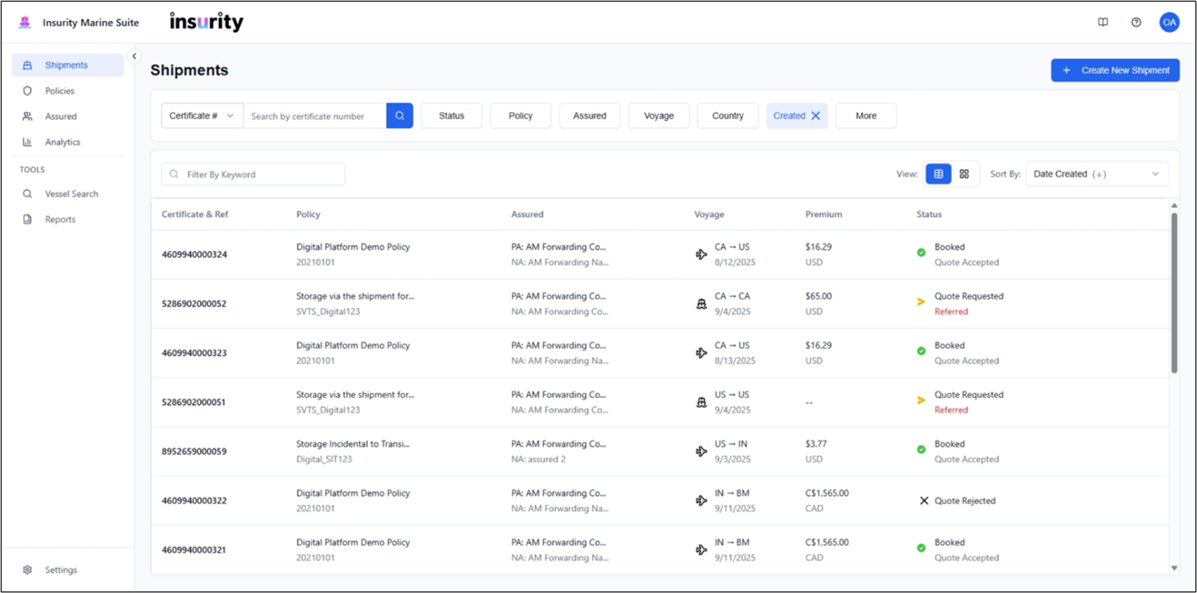The image size is (1197, 593).
Task: Click the More filters button
Action: (x=866, y=116)
